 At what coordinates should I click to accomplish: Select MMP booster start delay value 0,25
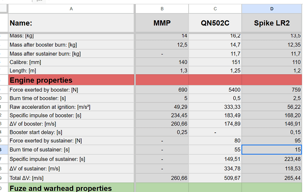162,132
